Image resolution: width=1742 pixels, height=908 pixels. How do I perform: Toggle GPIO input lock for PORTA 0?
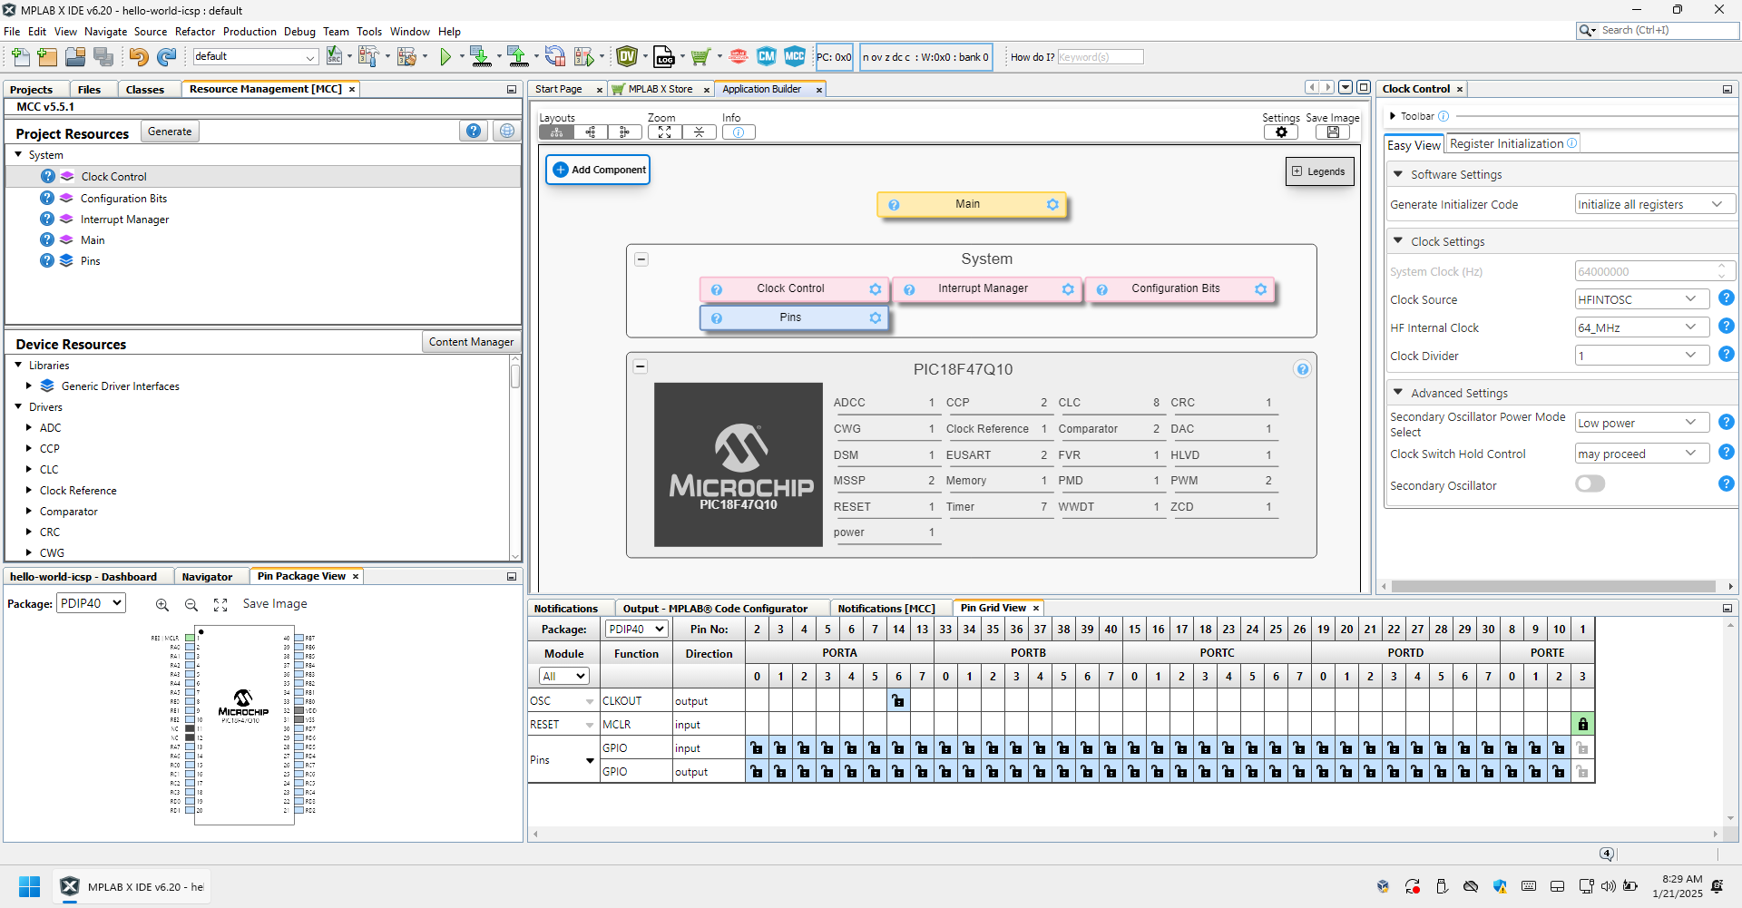pos(757,747)
